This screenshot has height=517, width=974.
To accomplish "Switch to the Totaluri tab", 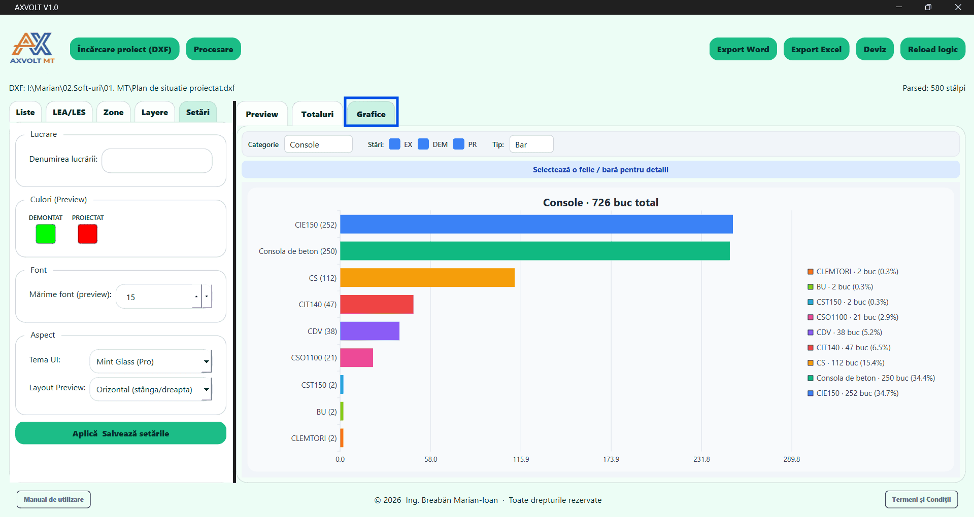I will click(x=317, y=114).
